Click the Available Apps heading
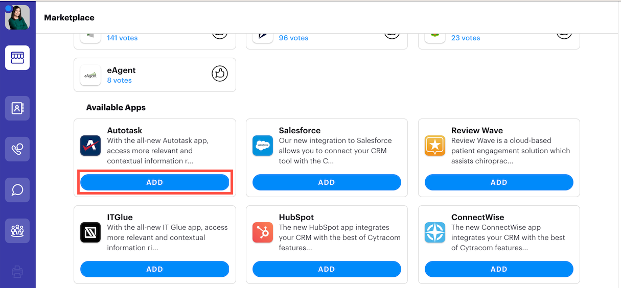This screenshot has height=288, width=621. click(x=116, y=107)
